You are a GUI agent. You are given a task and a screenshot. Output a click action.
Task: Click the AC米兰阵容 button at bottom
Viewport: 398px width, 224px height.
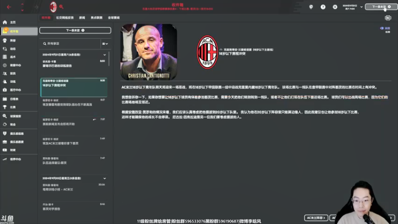tap(316, 218)
